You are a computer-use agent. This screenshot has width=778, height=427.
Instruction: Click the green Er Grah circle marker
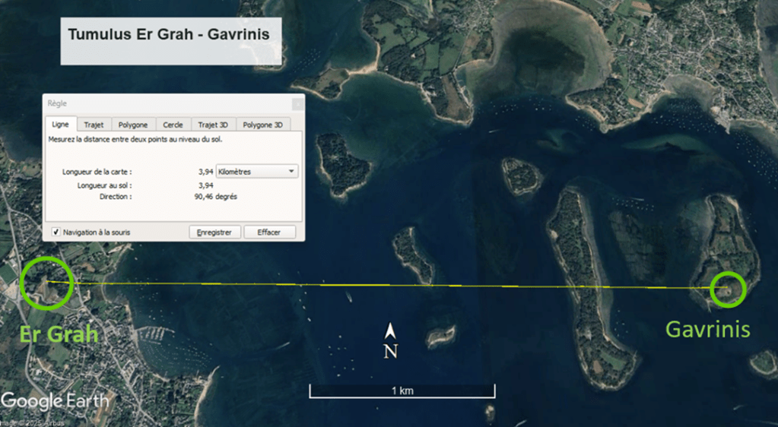click(x=47, y=282)
